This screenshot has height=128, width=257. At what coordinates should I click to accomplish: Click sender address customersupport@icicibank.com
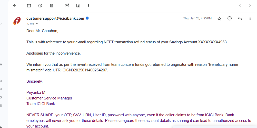tap(55, 18)
